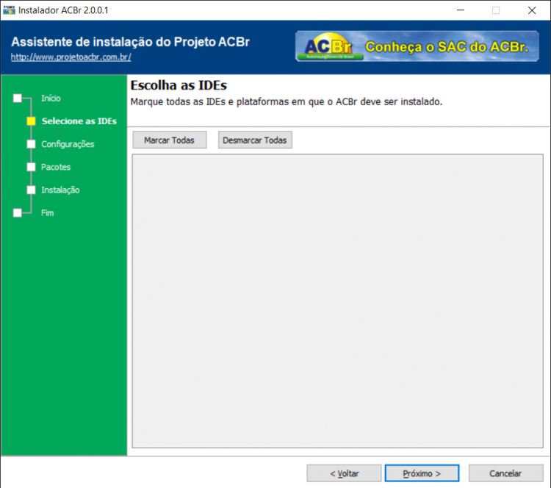The height and width of the screenshot is (488, 551).
Task: Select the Fim step
Action: click(x=48, y=212)
